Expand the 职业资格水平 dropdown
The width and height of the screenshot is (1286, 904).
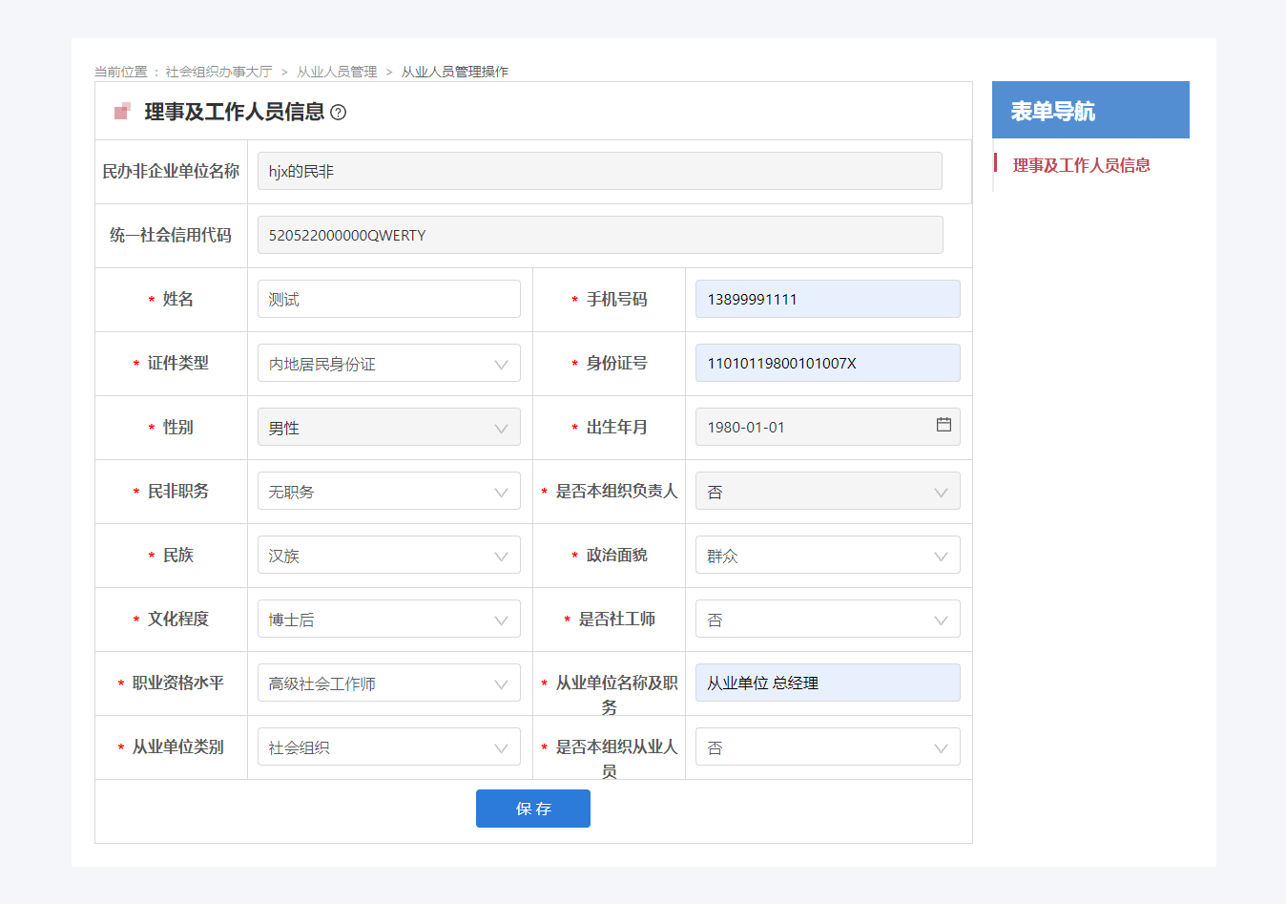(x=388, y=683)
